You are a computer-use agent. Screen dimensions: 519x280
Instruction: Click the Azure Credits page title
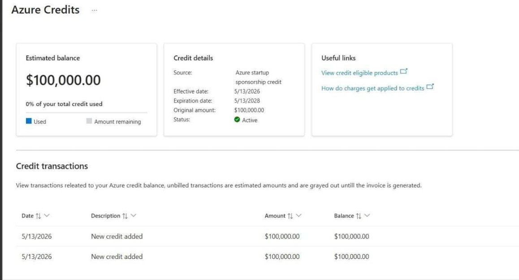(45, 10)
